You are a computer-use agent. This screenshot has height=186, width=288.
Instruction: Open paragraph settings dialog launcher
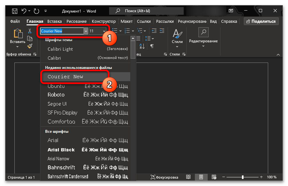coord(165,54)
